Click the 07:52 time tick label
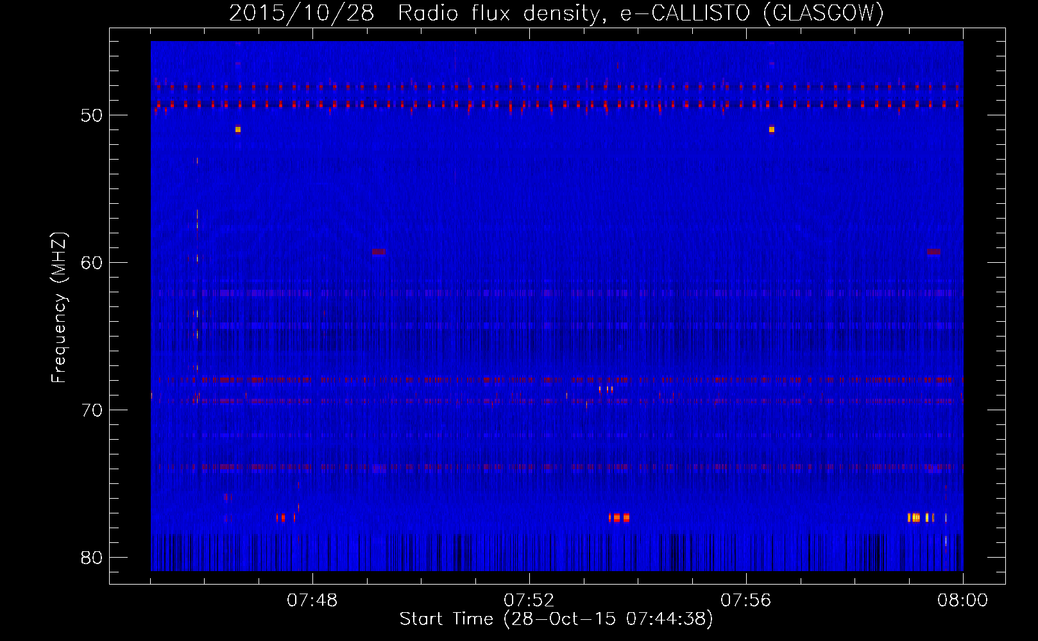Screen dimensions: 1038x641 529,601
